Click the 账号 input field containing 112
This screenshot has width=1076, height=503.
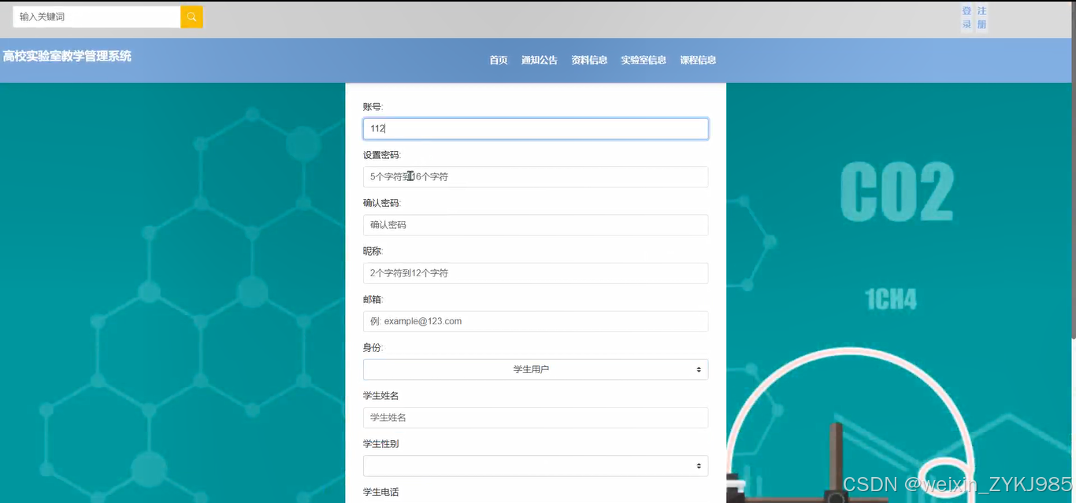click(x=536, y=129)
